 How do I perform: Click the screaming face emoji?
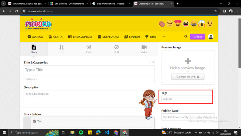pyautogui.click(x=202, y=24)
